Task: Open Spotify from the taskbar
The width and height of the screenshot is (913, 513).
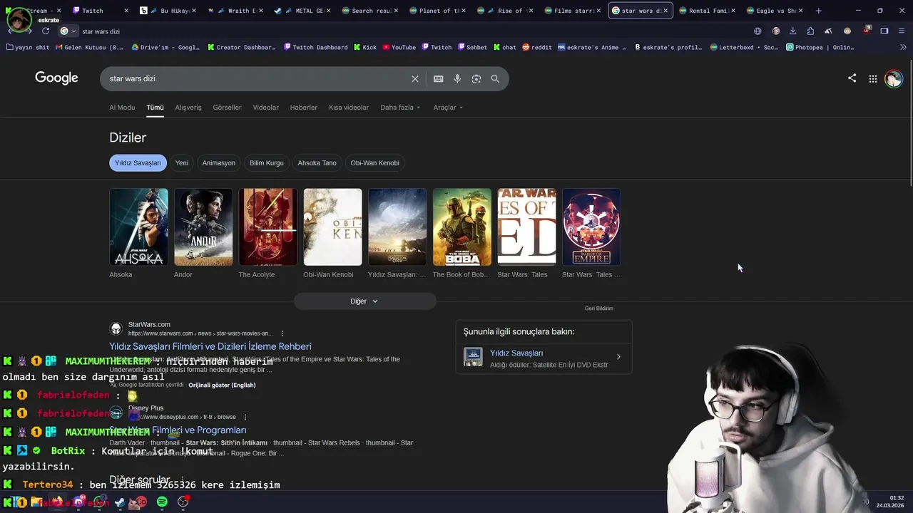Action: pos(162,502)
